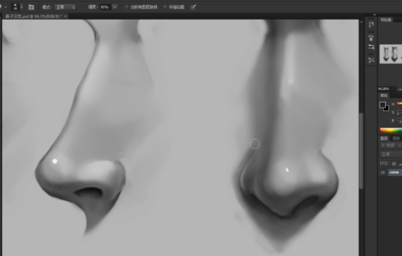Open the Tool Presets icon in dock

click(x=371, y=60)
